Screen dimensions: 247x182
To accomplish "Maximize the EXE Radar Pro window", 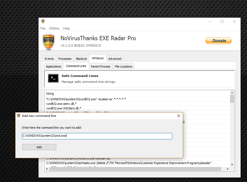I will 222,21.
